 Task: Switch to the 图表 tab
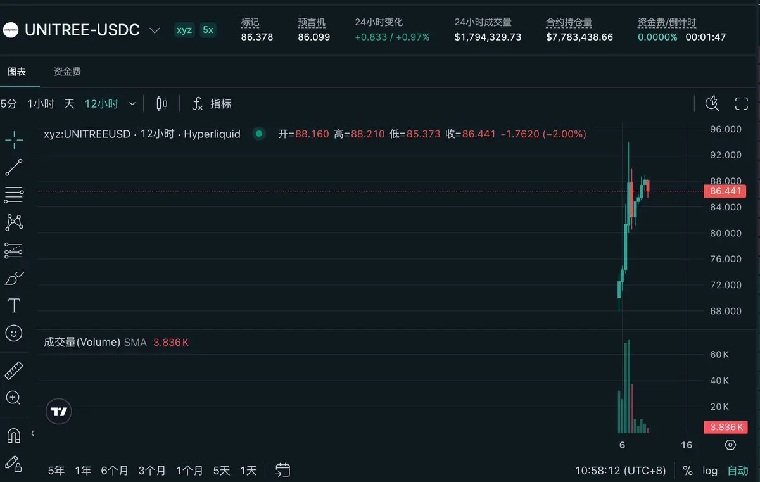(17, 72)
